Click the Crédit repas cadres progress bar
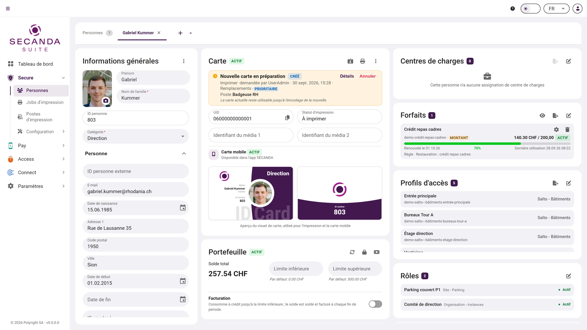This screenshot has height=330, width=587. pyautogui.click(x=487, y=143)
